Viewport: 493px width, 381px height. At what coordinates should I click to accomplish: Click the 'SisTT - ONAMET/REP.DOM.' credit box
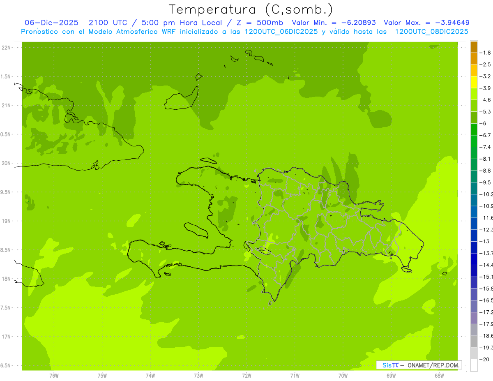coord(419,365)
